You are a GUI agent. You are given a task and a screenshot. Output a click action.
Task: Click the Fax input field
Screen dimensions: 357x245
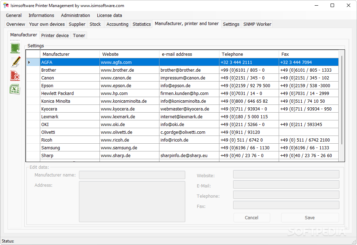(x=286, y=205)
